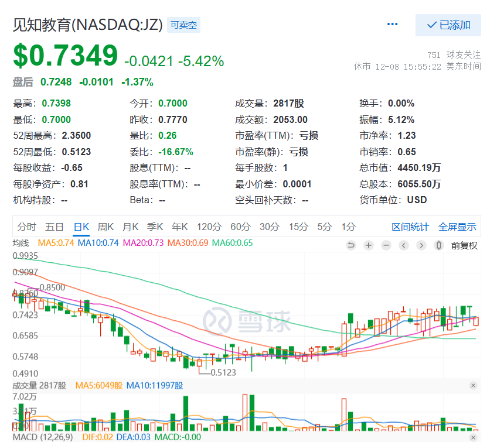Click the 均线 indicator label
This screenshot has height=442, width=504.
pos(21,243)
